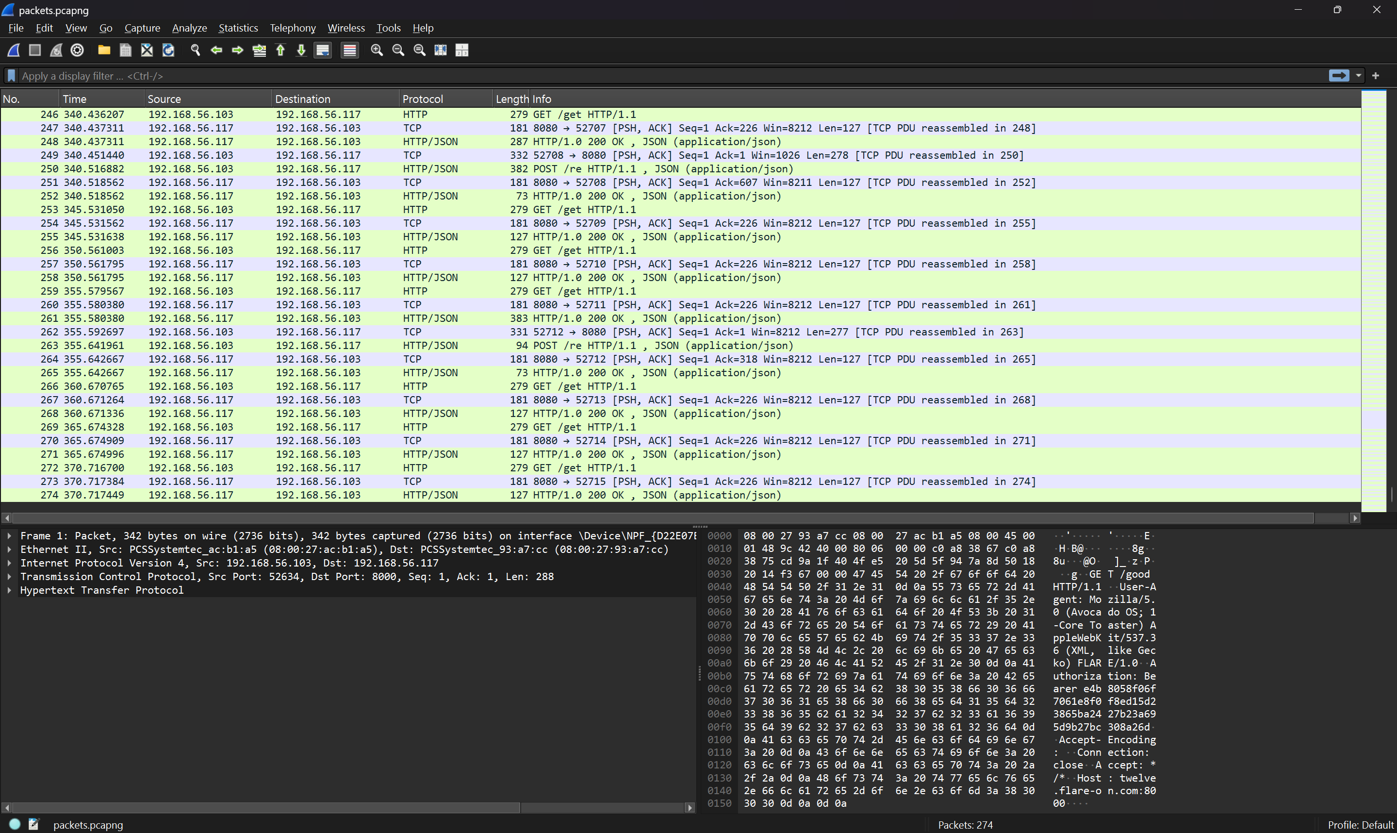Go to the last packet
This screenshot has width=1397, height=833.
tap(301, 50)
